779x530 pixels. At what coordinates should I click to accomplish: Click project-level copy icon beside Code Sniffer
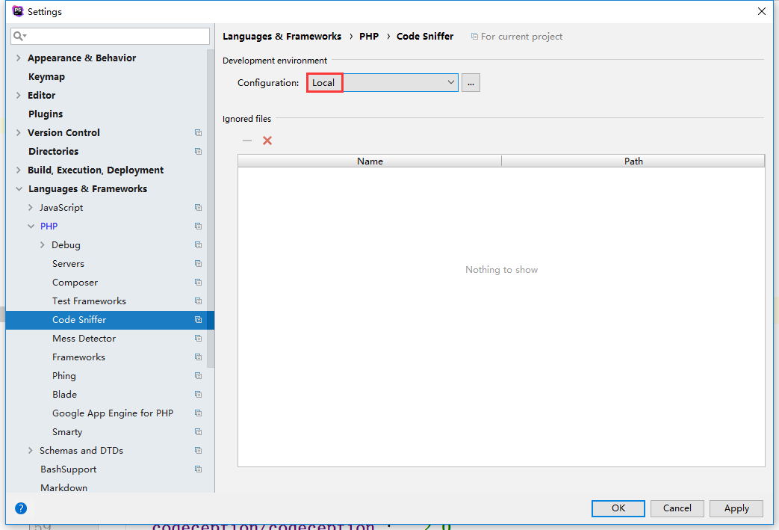(198, 320)
